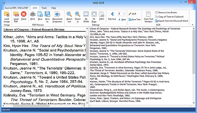The height and width of the screenshot is (113, 197).
Task: Click the "Library of Congress – Federal Research Division" heading
Action: (34, 30)
